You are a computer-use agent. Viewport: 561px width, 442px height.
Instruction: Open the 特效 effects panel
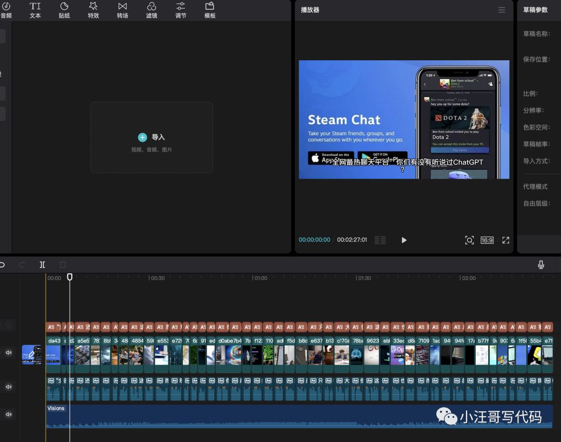[94, 10]
